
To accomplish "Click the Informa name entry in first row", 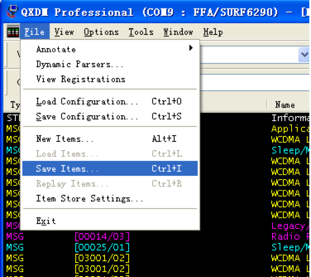I will (x=290, y=118).
